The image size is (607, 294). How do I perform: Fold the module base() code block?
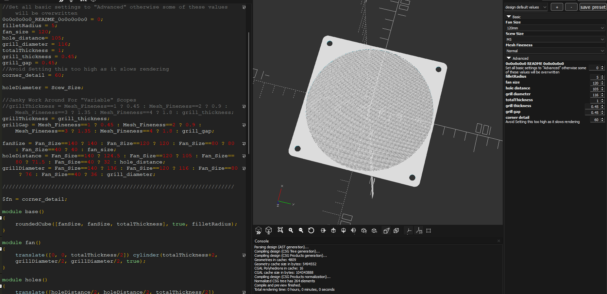click(x=1, y=218)
